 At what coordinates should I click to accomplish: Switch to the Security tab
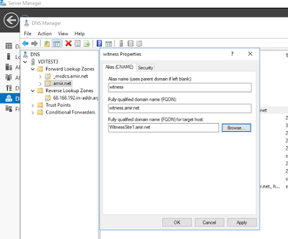pyautogui.click(x=146, y=68)
